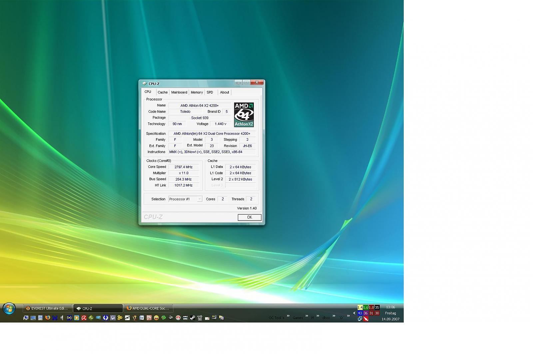Click the purple 36 temperature tray icon
Screen dimensions: 533x354
point(365,313)
